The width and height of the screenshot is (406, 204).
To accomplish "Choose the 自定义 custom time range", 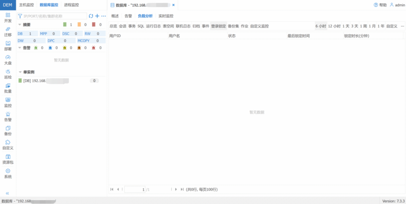I will click(x=391, y=26).
